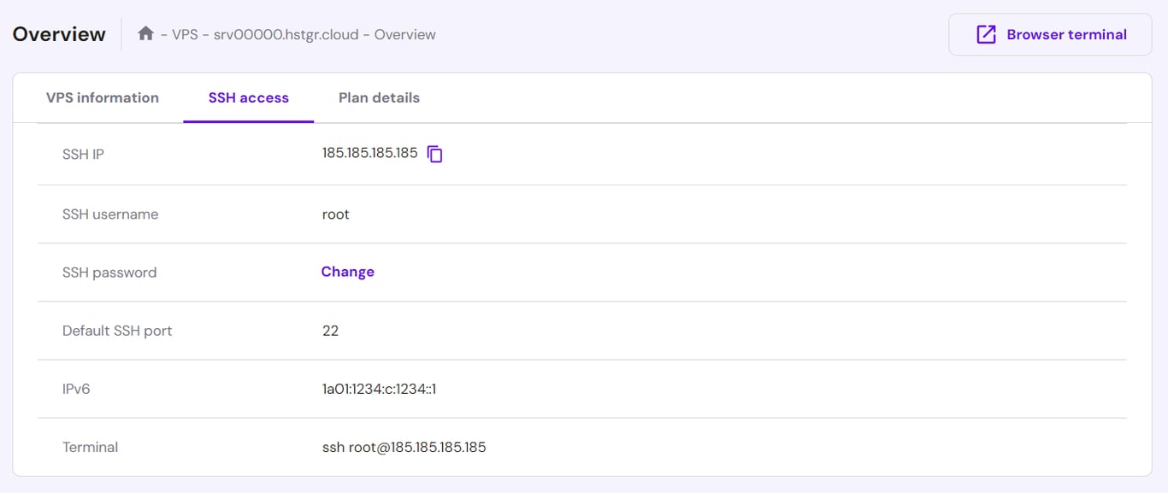Click the SSH password row label
1168x493 pixels.
click(x=109, y=272)
